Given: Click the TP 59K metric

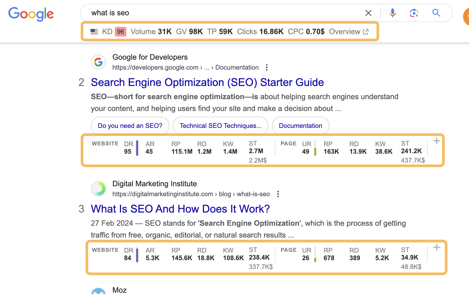Looking at the screenshot, I should (x=220, y=32).
